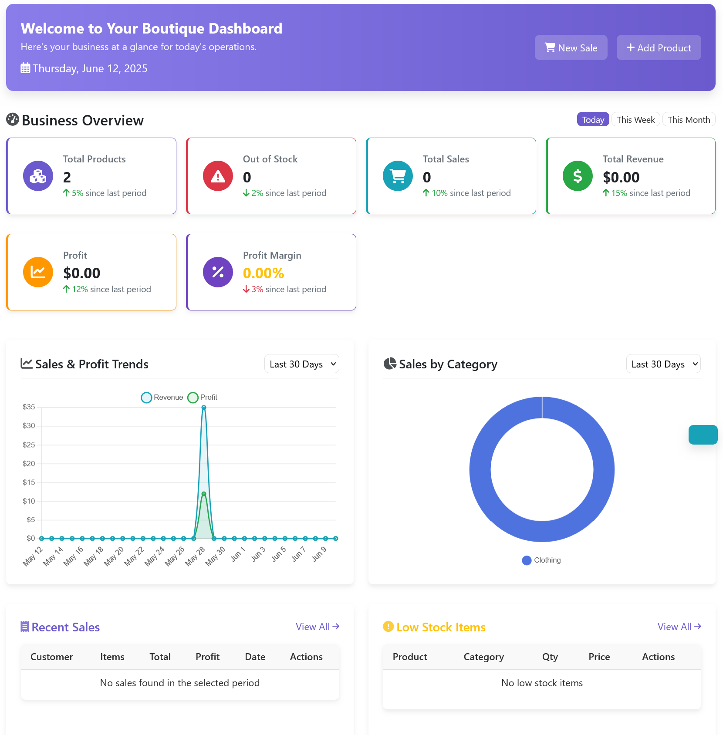
Task: Click the blue Clothing donut chart segment
Action: pos(480,469)
